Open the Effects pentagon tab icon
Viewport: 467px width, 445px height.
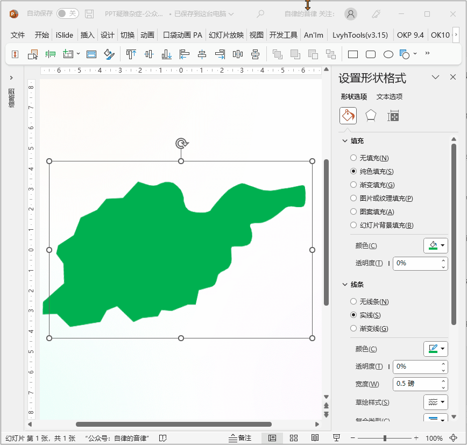(x=371, y=116)
